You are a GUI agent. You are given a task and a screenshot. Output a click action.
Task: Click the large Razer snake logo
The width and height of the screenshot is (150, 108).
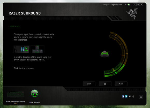(132, 14)
